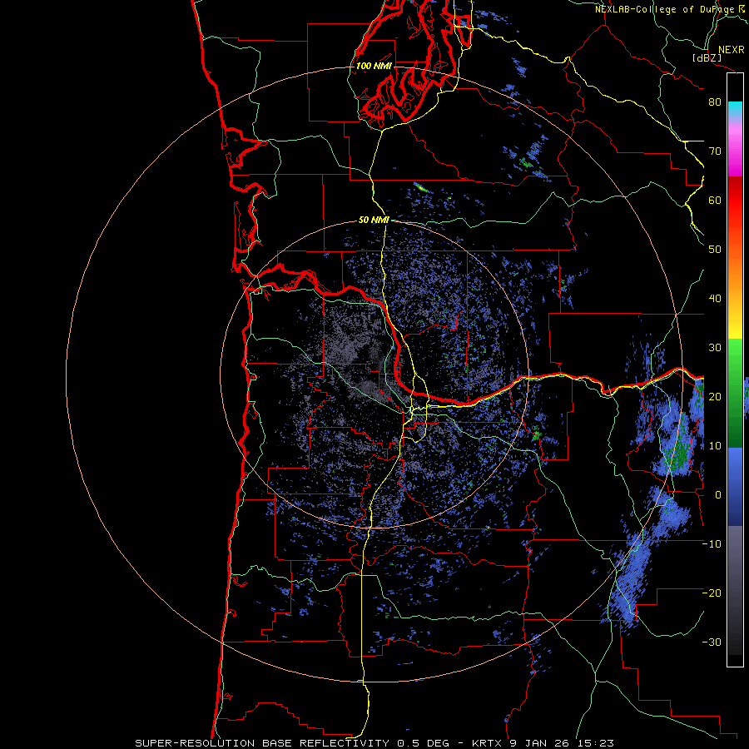Click the 50 value on the dBZ scale
749x749 pixels.
pyautogui.click(x=715, y=250)
